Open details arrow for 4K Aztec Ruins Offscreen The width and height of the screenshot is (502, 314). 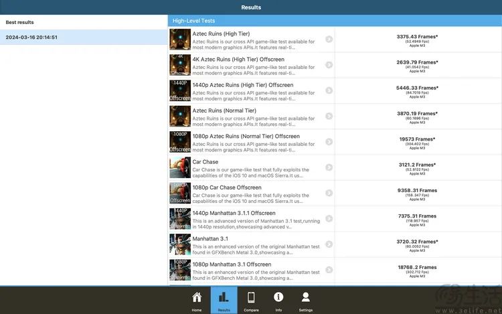point(329,65)
